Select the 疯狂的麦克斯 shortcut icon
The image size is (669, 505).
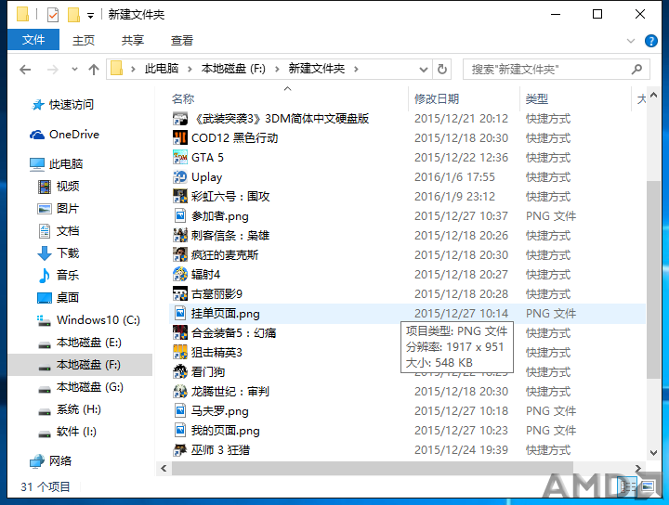click(x=180, y=255)
